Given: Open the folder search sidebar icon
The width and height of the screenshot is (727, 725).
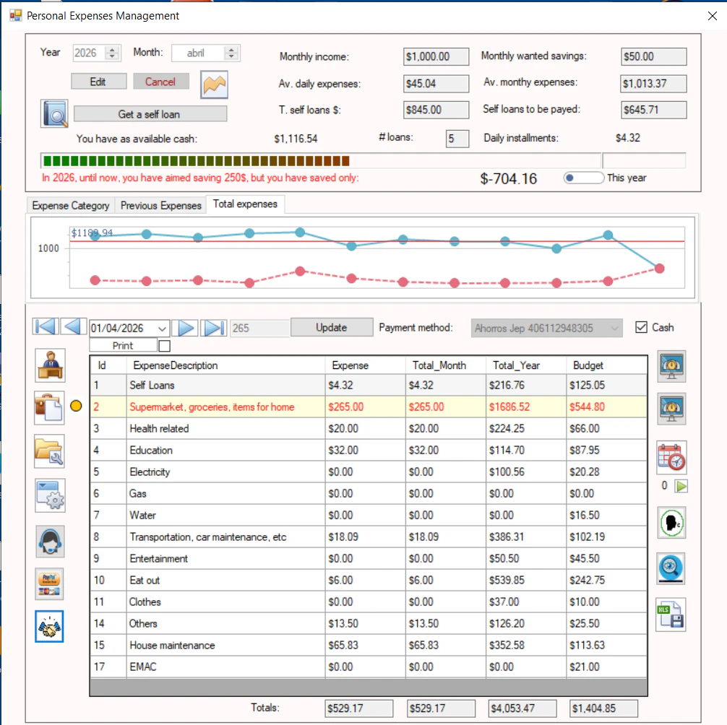Looking at the screenshot, I should pyautogui.click(x=49, y=451).
